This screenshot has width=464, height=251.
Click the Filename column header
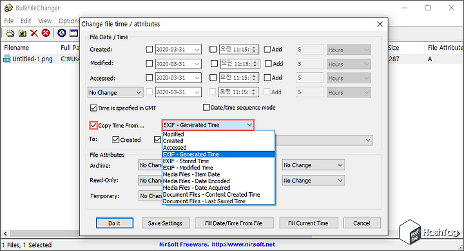(29, 48)
